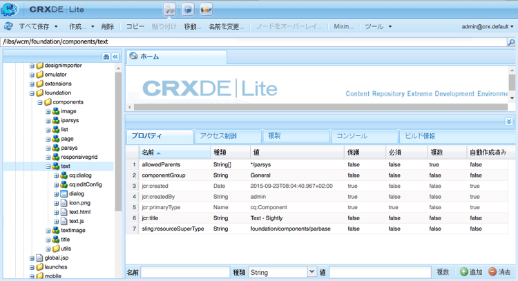Viewport: 518px width, 281px height.
Task: Sort by the 名前 column header
Action: pyautogui.click(x=175, y=152)
